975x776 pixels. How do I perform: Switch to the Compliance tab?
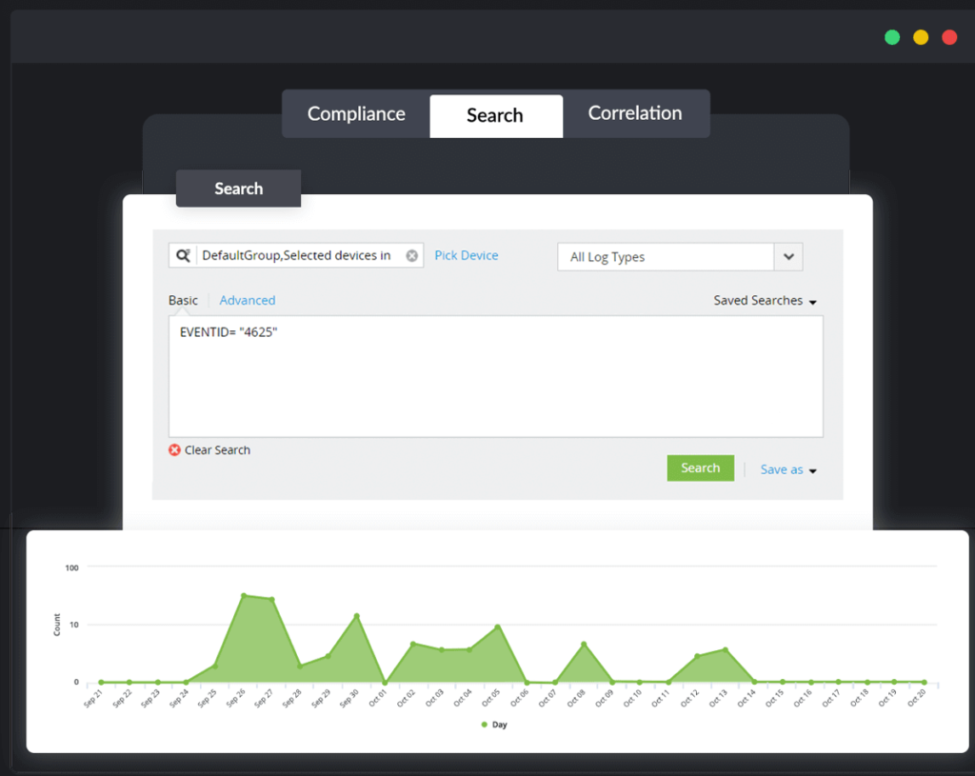coord(355,113)
